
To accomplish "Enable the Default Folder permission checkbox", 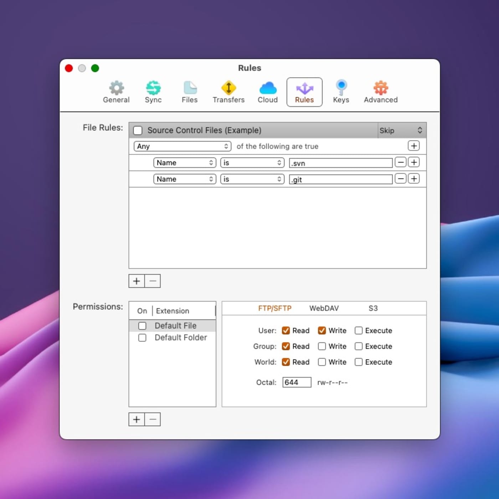I will point(142,338).
